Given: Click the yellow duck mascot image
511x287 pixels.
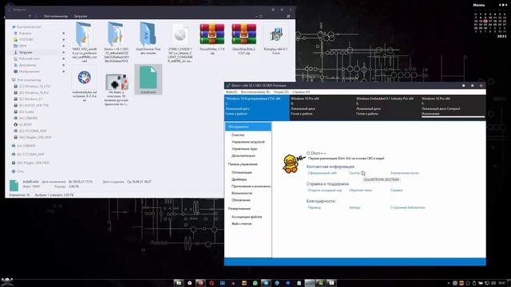Looking at the screenshot, I should (x=291, y=163).
